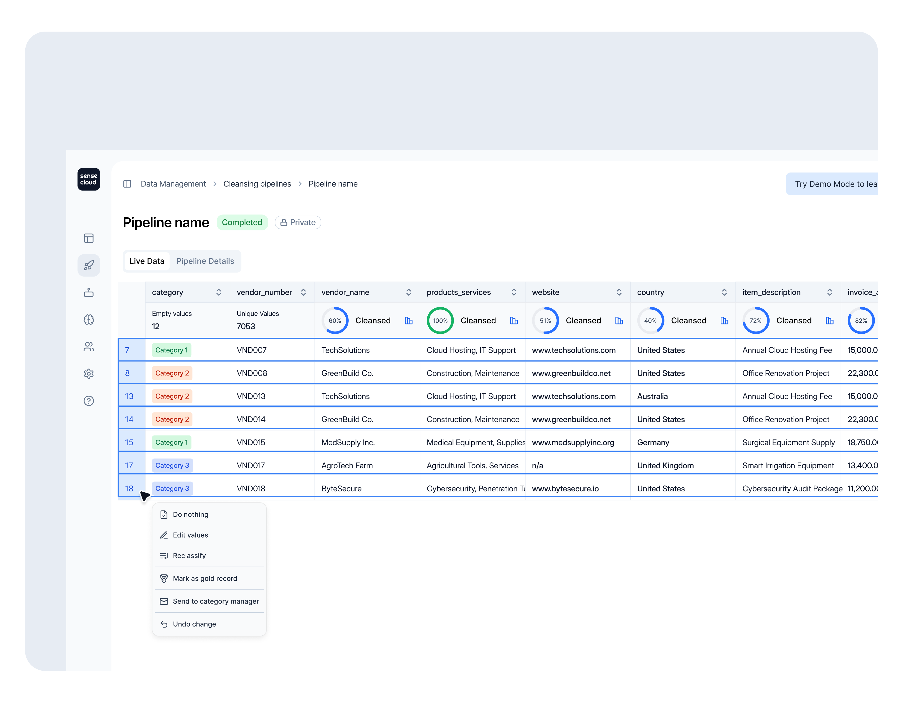Click the 51% website progress ring
The height and width of the screenshot is (702, 903).
click(x=545, y=321)
